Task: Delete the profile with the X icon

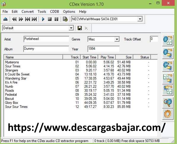Action: pyautogui.click(x=86, y=28)
